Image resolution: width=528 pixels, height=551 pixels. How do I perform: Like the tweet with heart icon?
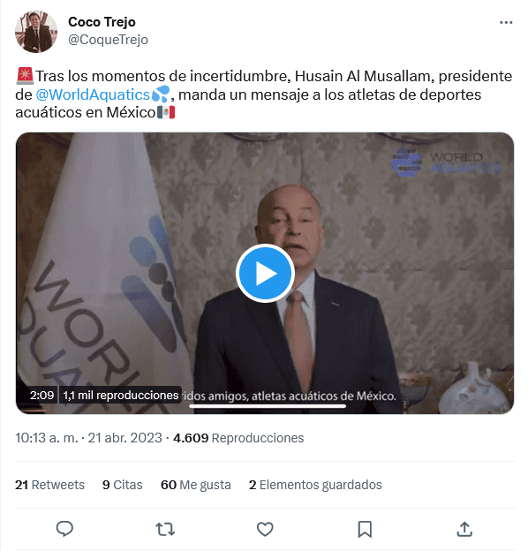[265, 529]
